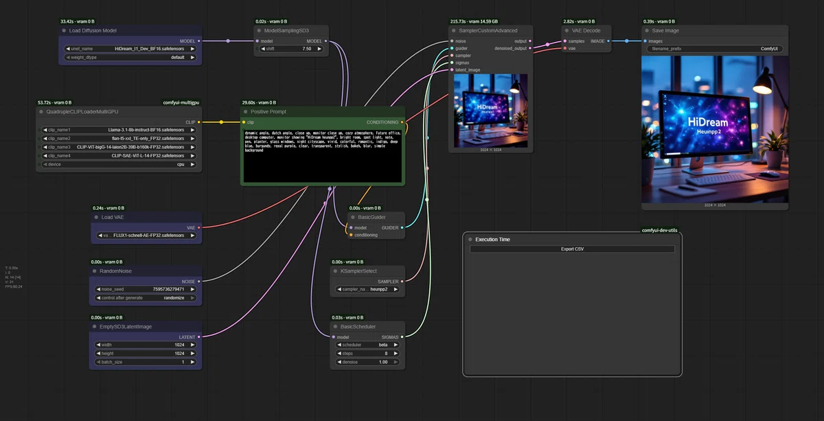Click the conditioning input socket on BasicGuider
Image resolution: width=824 pixels, height=421 pixels.
click(351, 235)
